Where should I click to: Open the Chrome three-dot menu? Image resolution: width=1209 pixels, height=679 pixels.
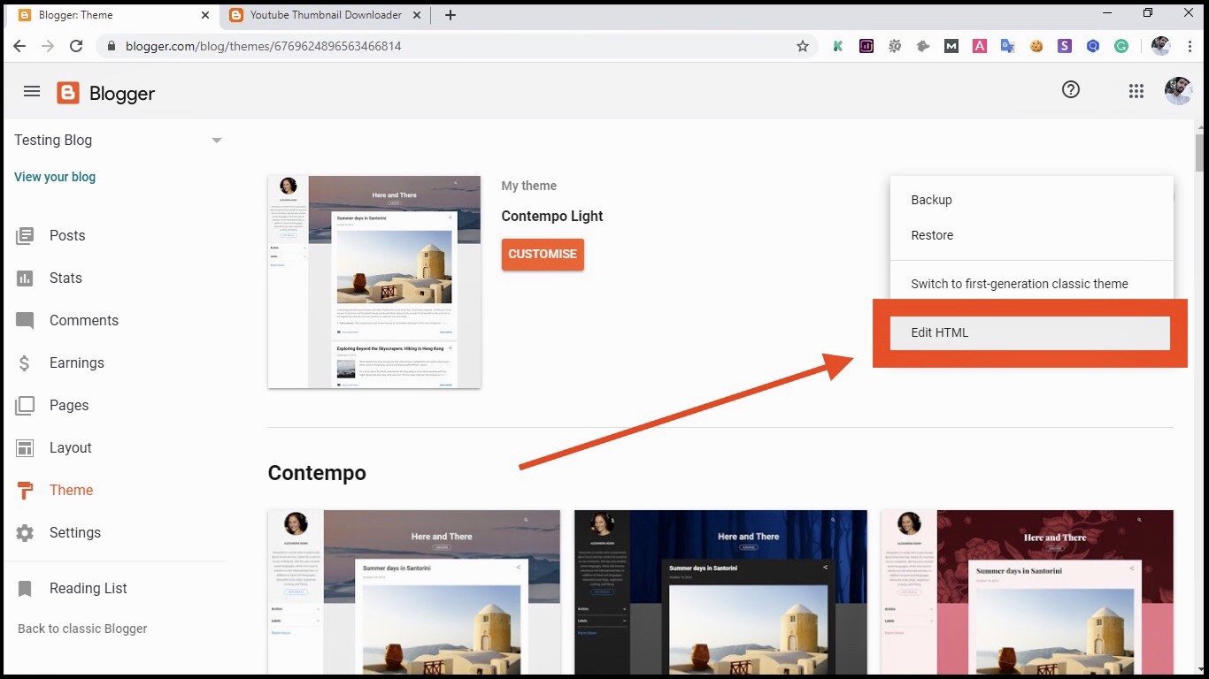(x=1190, y=46)
